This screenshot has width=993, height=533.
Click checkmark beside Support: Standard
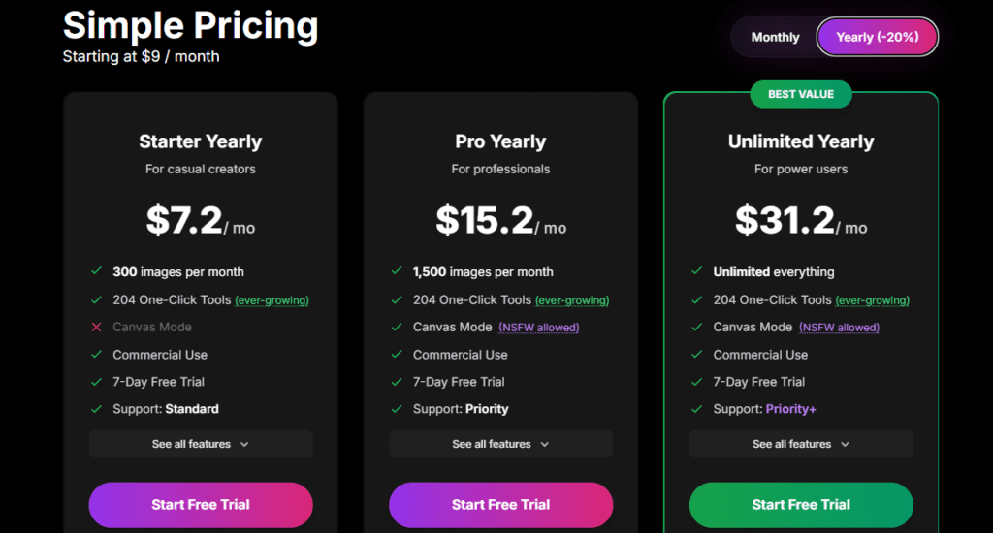coord(96,409)
